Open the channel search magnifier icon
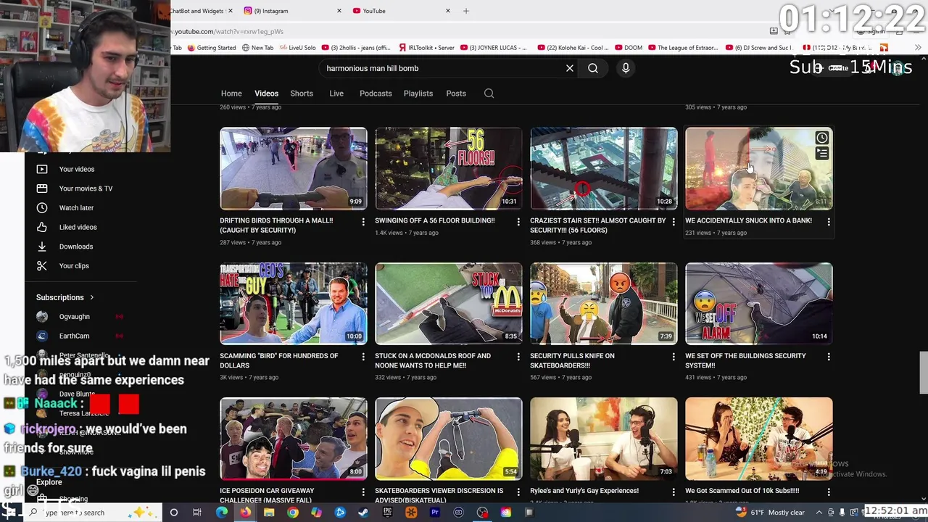This screenshot has height=522, width=928. 489,94
